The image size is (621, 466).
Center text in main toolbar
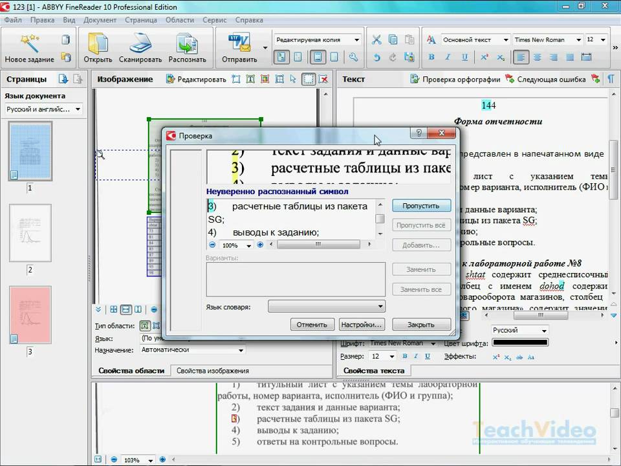point(538,58)
